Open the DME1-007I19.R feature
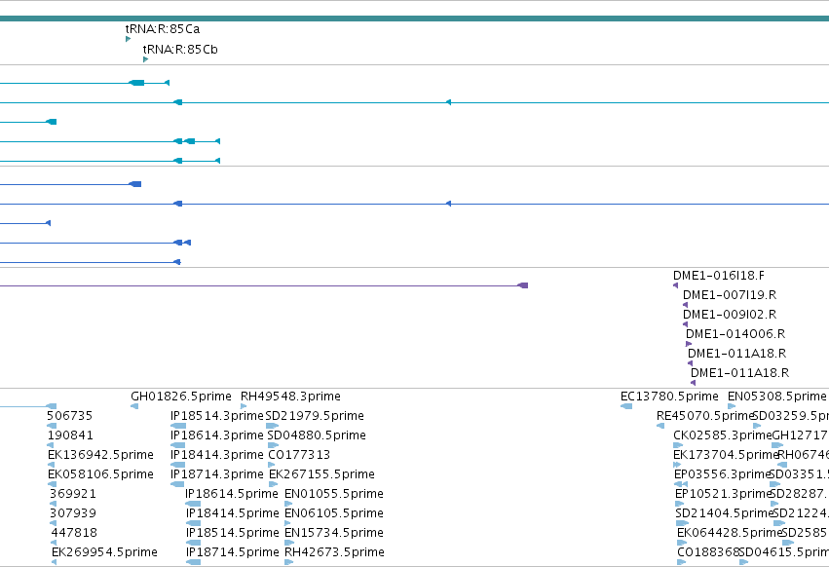This screenshot has height=567, width=829. tap(730, 294)
